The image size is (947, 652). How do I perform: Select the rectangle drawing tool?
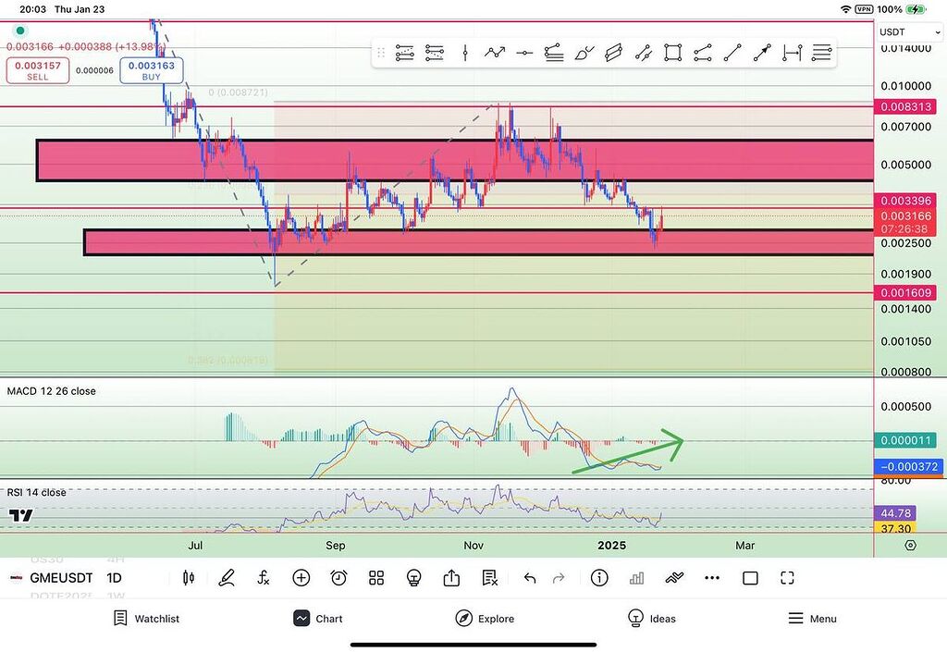pyautogui.click(x=673, y=53)
